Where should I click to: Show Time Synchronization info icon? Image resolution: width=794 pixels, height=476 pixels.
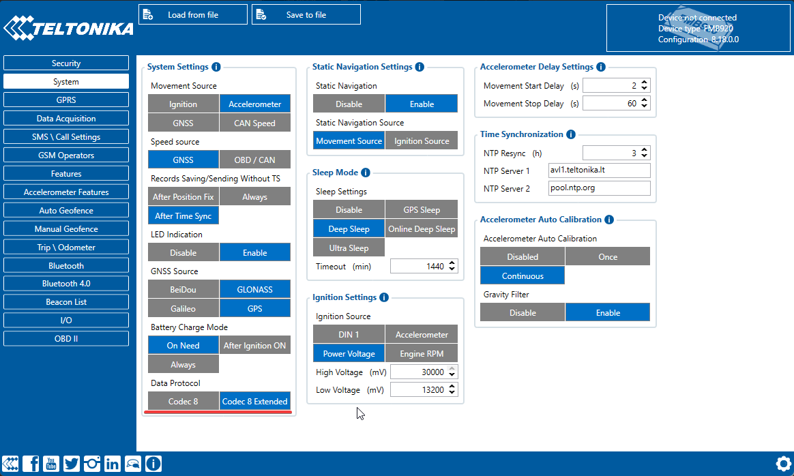pyautogui.click(x=571, y=134)
